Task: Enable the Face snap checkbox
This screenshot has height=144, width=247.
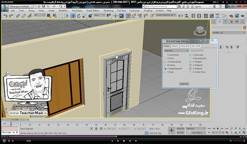Action: pos(168,72)
